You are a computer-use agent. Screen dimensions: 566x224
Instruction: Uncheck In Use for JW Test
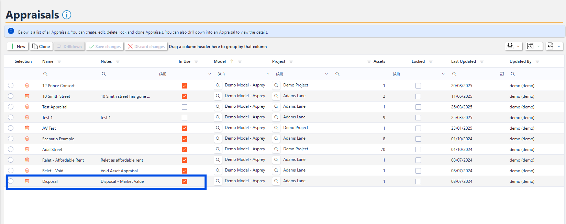pyautogui.click(x=185, y=128)
